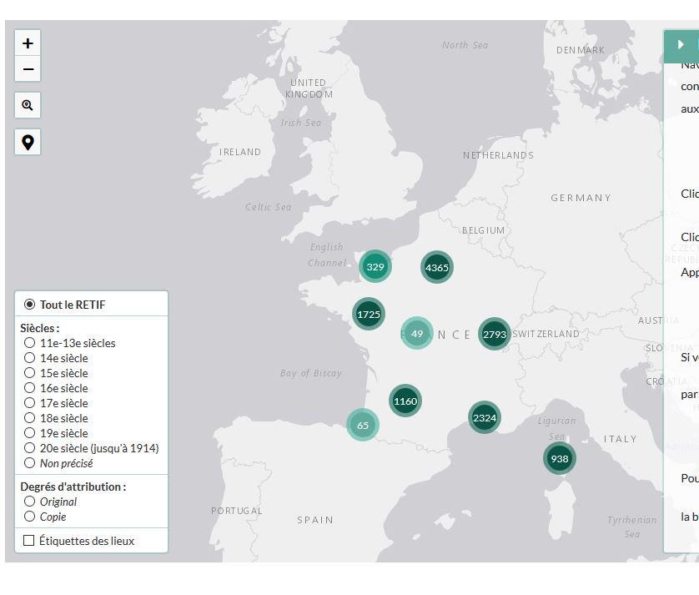Activate the magnifier zoom tool
This screenshot has width=699, height=595.
pos(28,105)
